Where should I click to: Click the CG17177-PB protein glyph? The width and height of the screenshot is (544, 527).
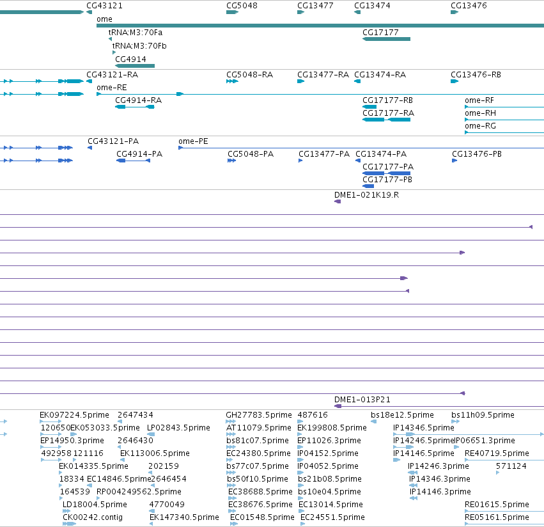pos(368,186)
